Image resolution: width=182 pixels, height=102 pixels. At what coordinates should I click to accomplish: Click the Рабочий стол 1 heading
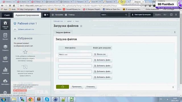click(27, 24)
